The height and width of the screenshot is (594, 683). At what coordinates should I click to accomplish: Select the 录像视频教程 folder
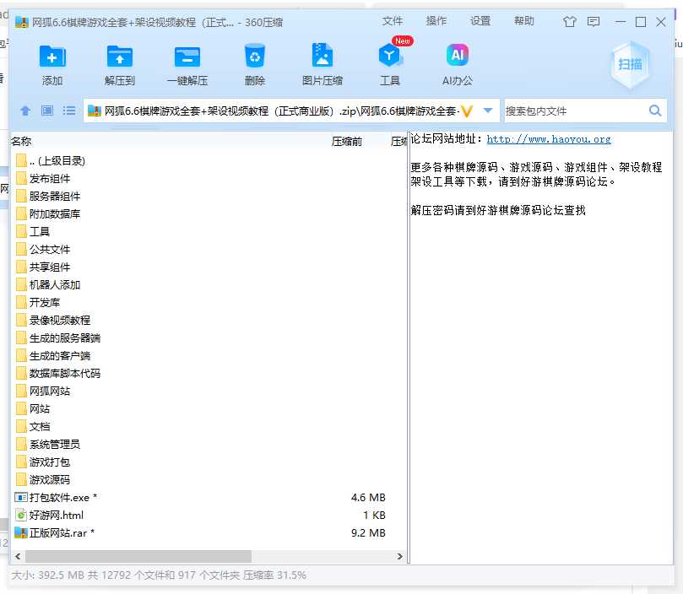[x=52, y=320]
